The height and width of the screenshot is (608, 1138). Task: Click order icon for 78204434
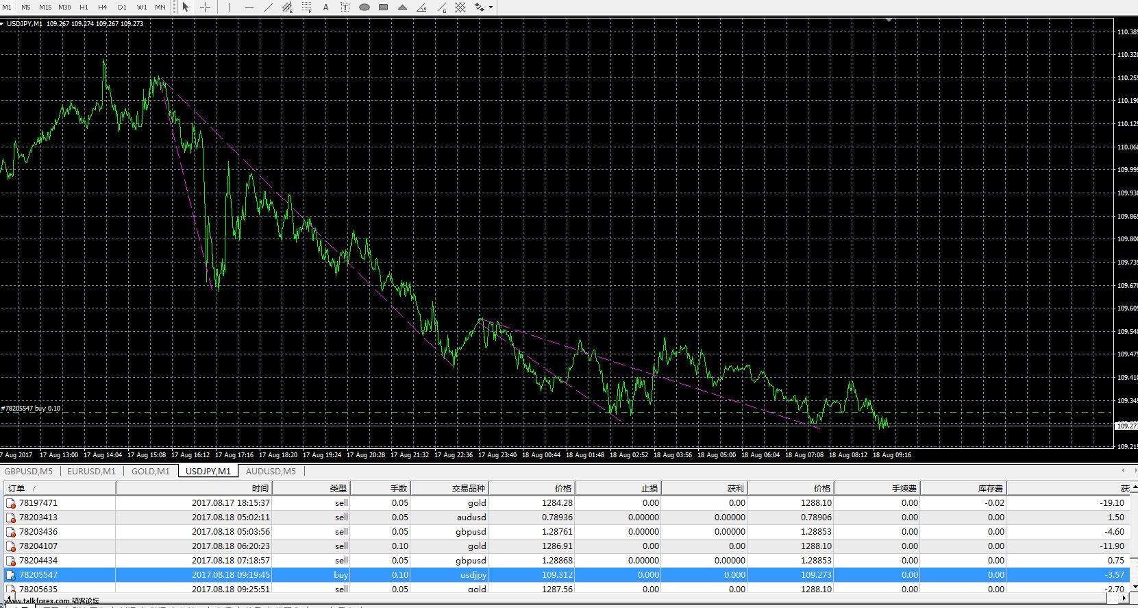click(11, 561)
